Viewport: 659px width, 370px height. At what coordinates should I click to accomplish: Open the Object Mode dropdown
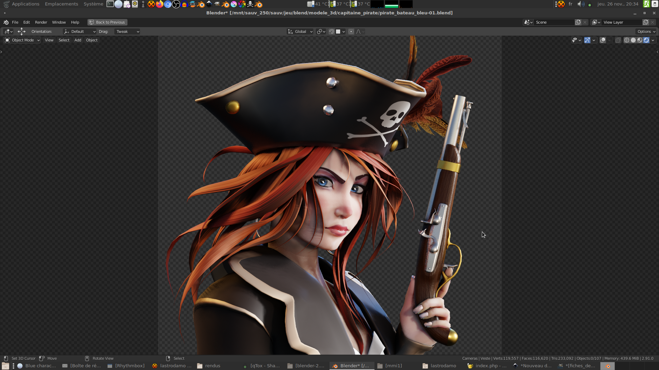click(22, 40)
